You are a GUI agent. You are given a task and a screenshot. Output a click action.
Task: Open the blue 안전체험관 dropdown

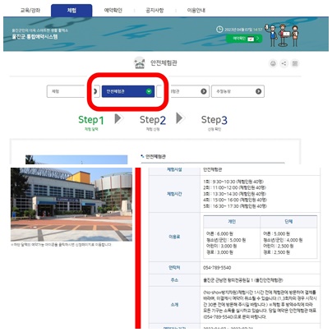coord(128,91)
